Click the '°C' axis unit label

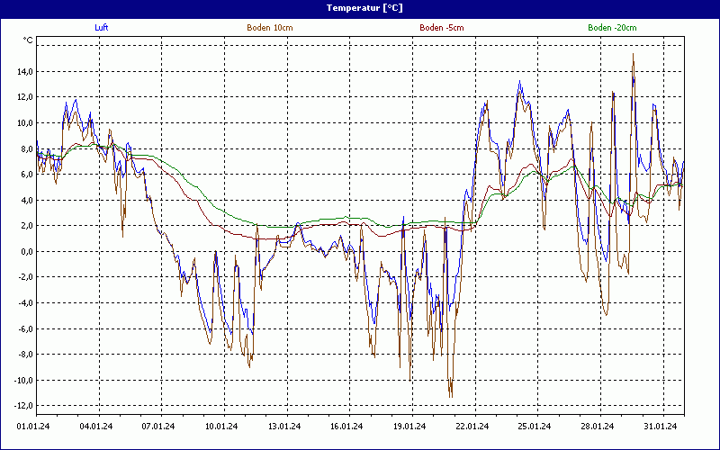(28, 40)
